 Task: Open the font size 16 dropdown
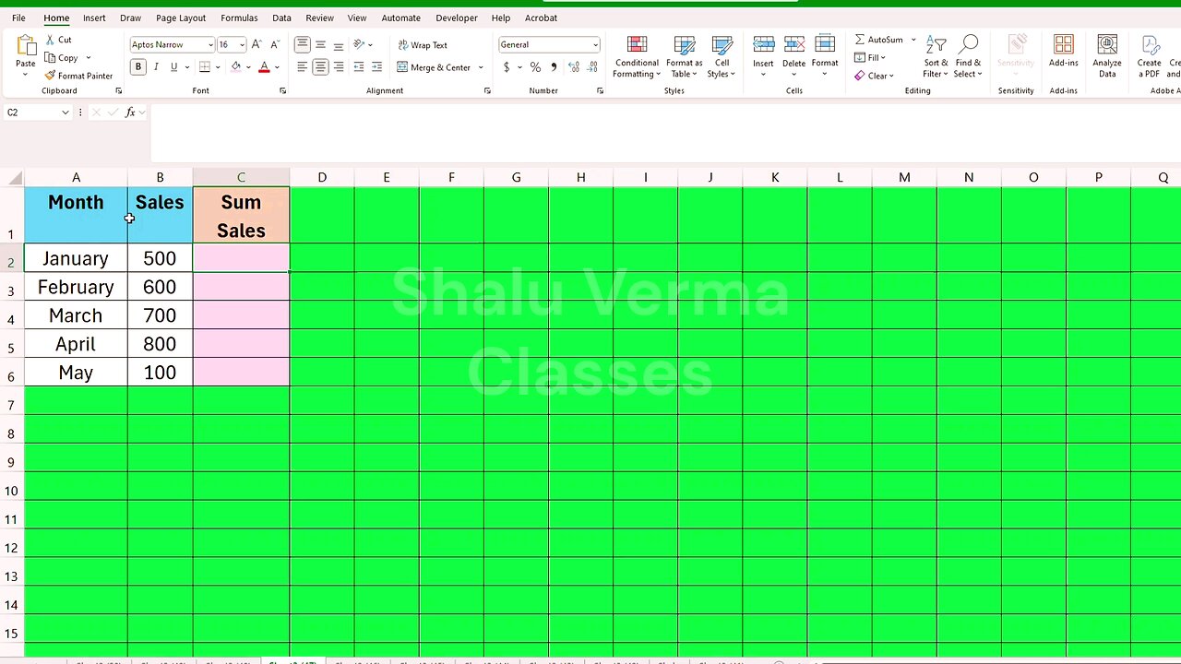(242, 44)
